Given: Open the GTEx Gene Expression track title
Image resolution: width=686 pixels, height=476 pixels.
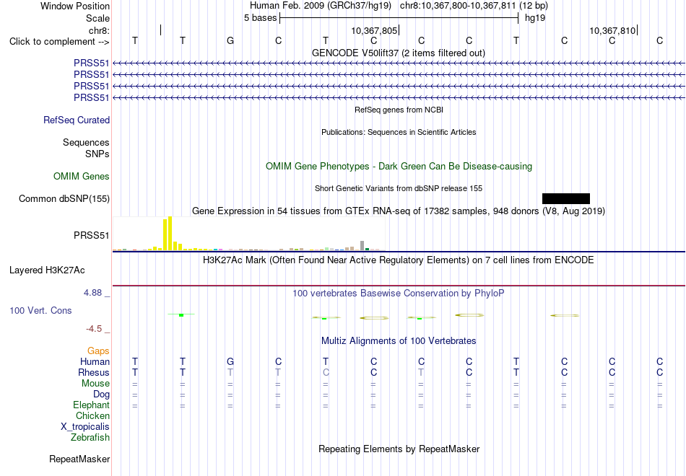Looking at the screenshot, I should (x=399, y=211).
